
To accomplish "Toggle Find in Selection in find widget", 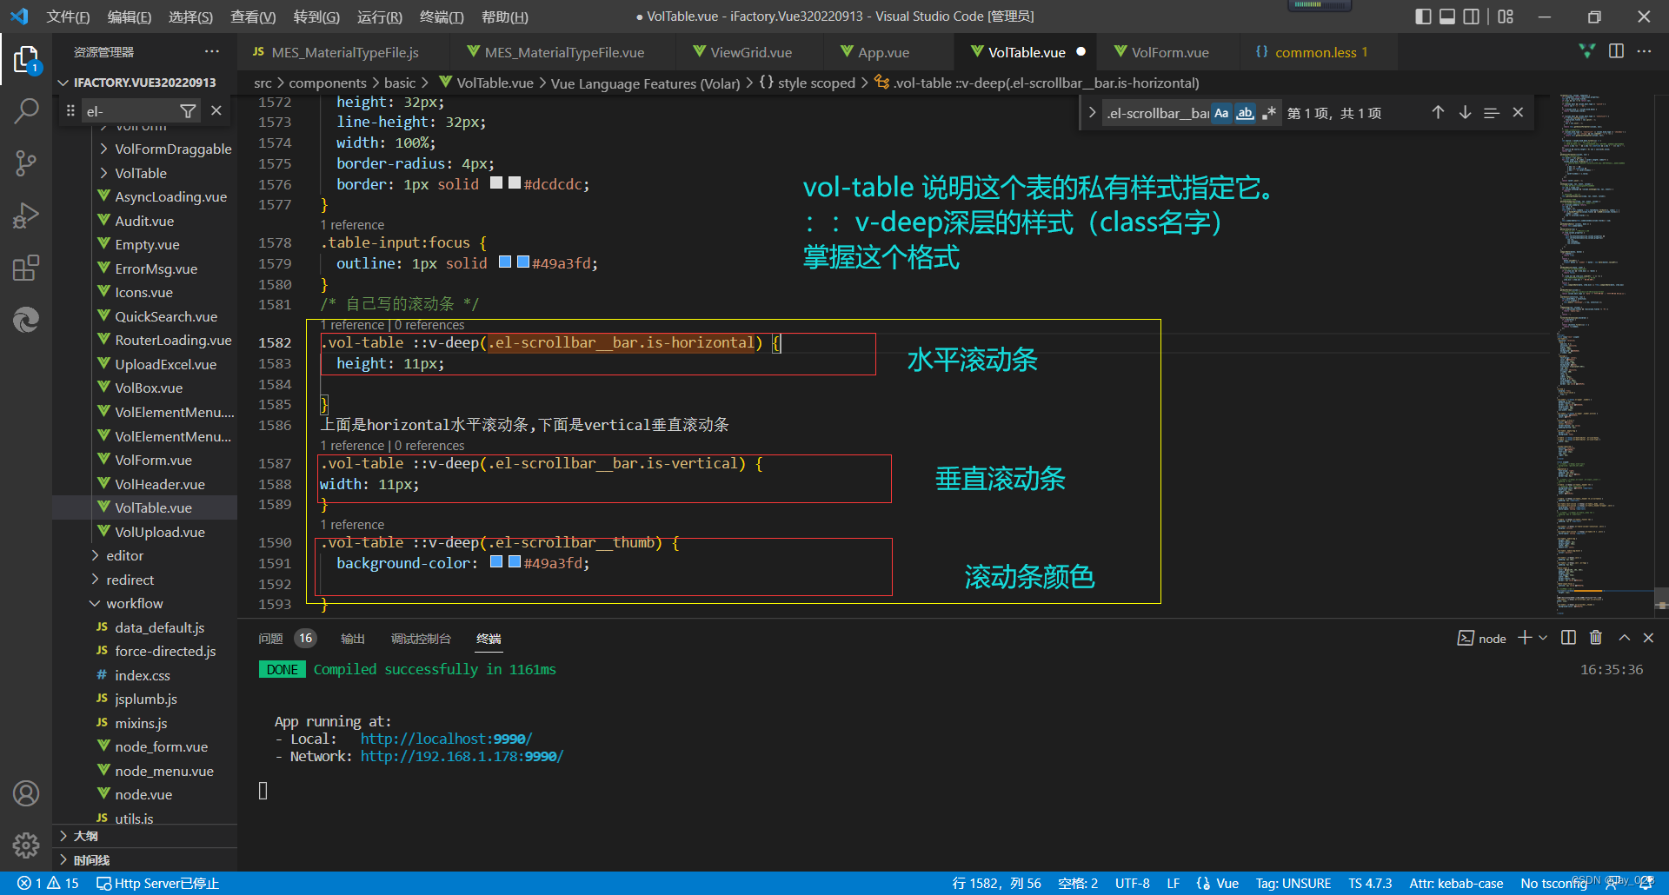I will tap(1492, 113).
